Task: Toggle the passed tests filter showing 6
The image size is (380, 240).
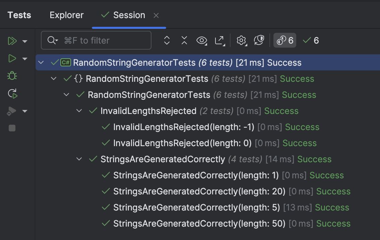Action: tap(311, 40)
